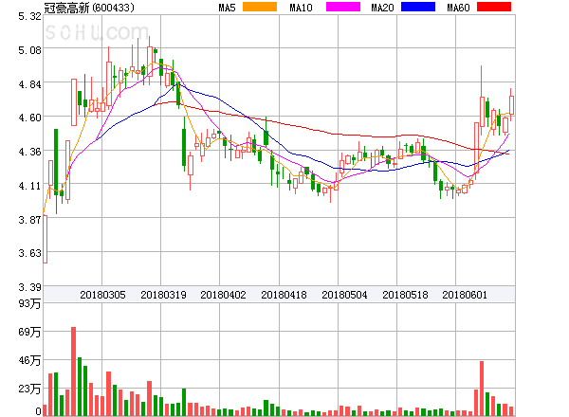Click the 20180601 date label
This screenshot has width=569, height=417.
point(465,295)
